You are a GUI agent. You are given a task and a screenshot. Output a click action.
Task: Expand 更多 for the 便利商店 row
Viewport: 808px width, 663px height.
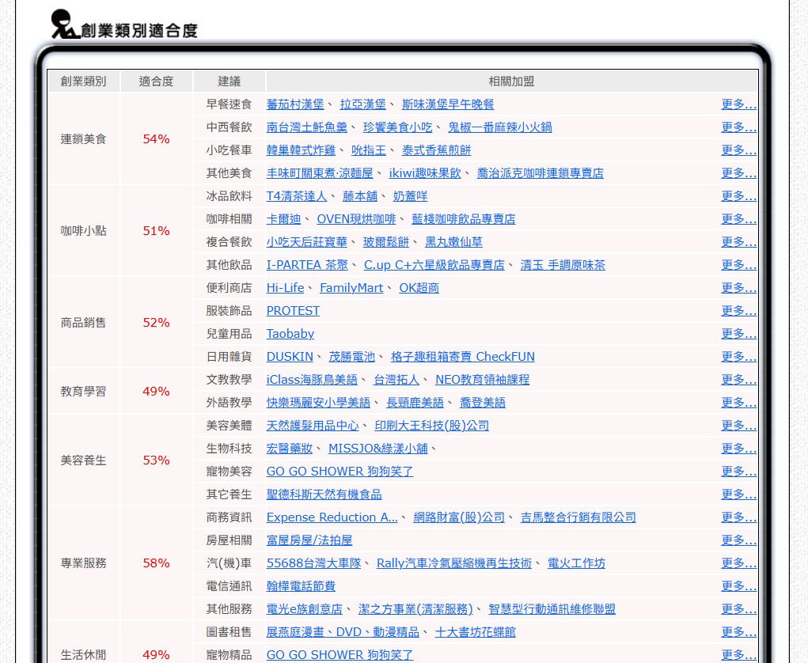click(738, 288)
